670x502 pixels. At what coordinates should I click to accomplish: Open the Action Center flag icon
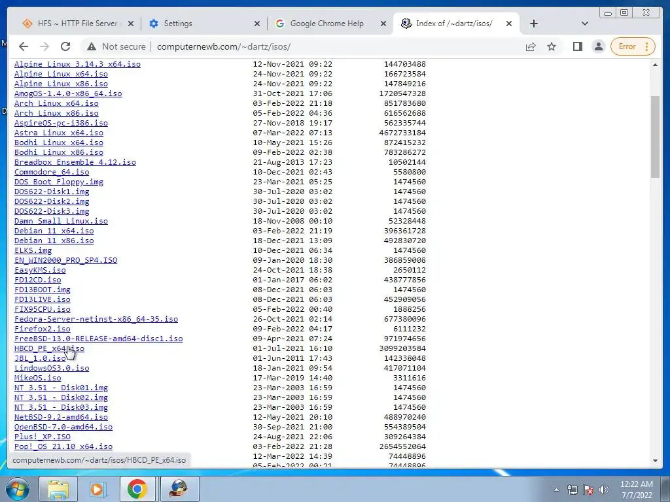tap(588, 490)
